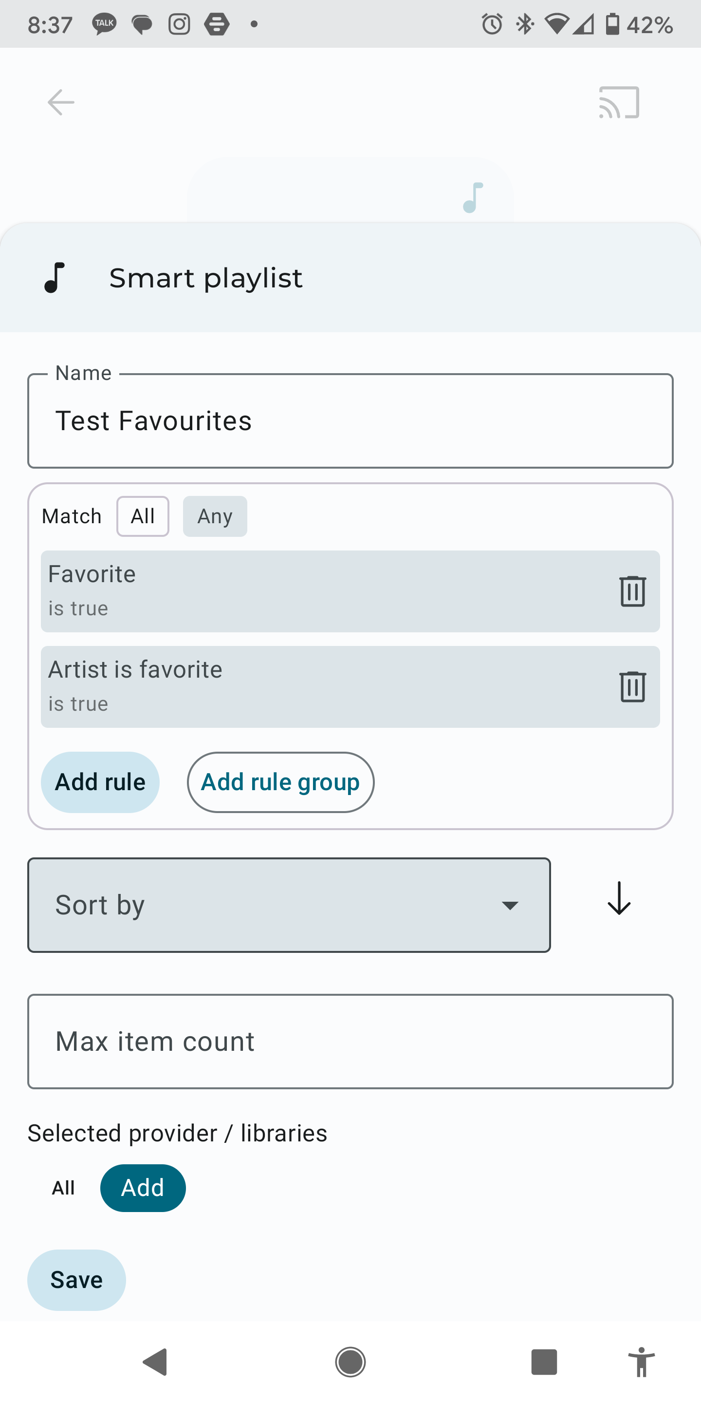Tap the Smart playlist music note icon
Screen dimensions: 701x1403
click(55, 278)
